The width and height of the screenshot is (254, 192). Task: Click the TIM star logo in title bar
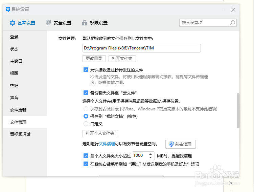click(x=8, y=9)
